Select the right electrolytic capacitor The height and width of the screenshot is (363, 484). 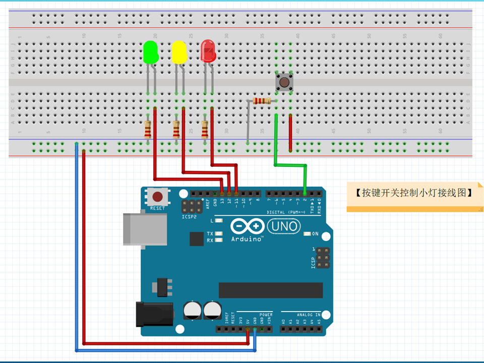[212, 311]
